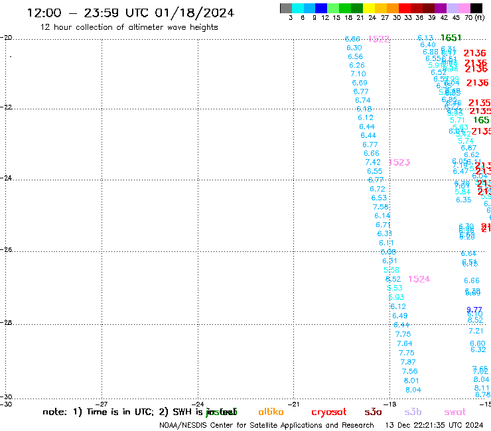The image size is (491, 431).
Task: Click the -18 longitude axis label
Action: click(x=389, y=404)
